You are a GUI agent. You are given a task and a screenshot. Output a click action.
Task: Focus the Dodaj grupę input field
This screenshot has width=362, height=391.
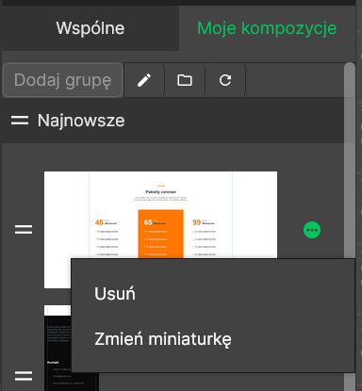tap(62, 80)
